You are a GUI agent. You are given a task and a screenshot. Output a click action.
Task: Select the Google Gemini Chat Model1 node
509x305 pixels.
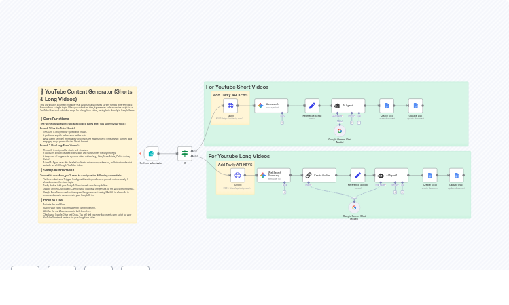tap(354, 207)
